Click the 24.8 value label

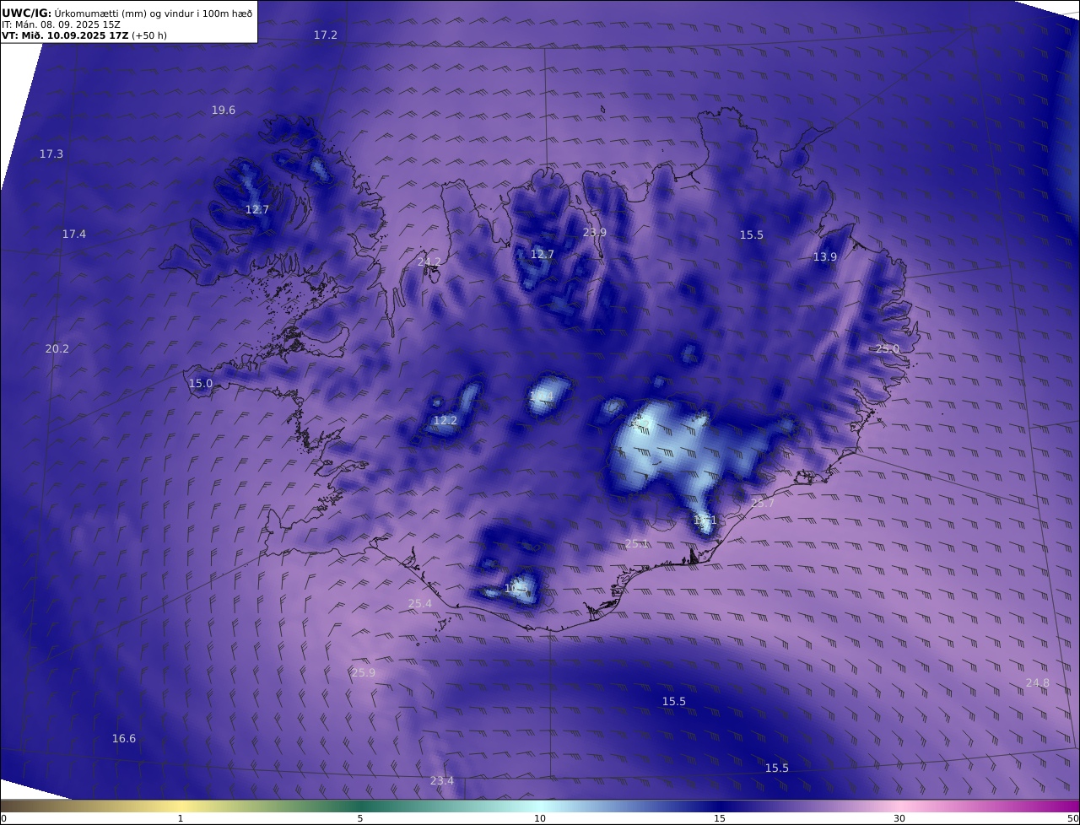click(1038, 683)
